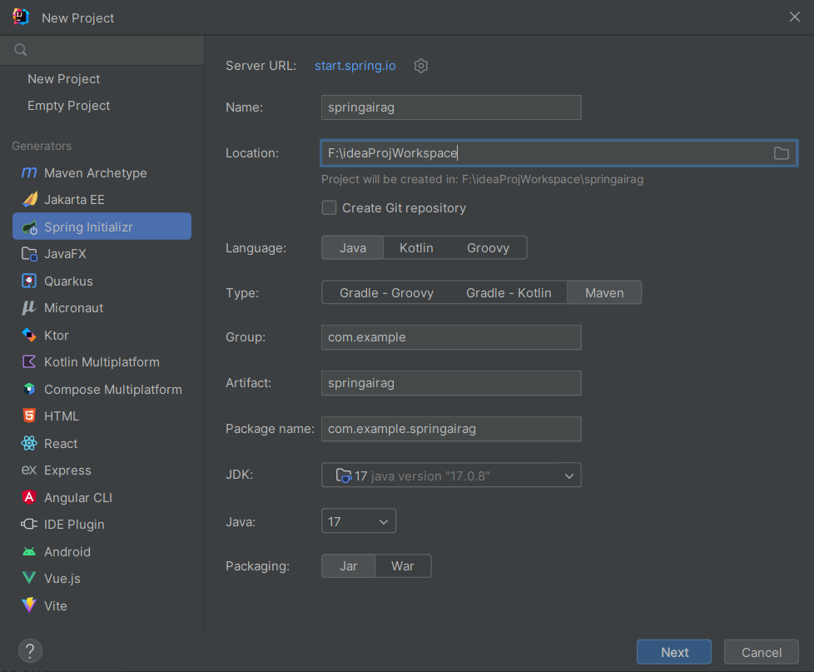The height and width of the screenshot is (672, 814).
Task: Choose Maven build type
Action: pyautogui.click(x=604, y=293)
